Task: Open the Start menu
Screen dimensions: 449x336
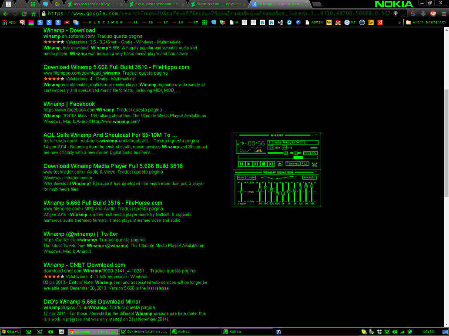Action: (10, 332)
